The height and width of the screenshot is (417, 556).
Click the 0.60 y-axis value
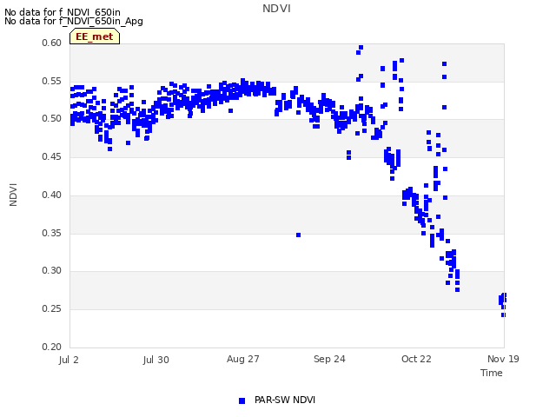52,43
